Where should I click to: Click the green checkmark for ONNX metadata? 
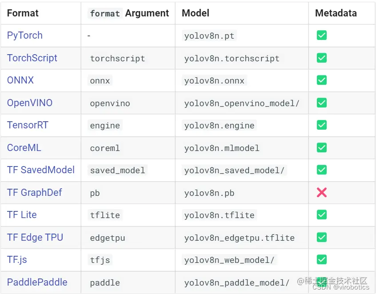point(322,80)
